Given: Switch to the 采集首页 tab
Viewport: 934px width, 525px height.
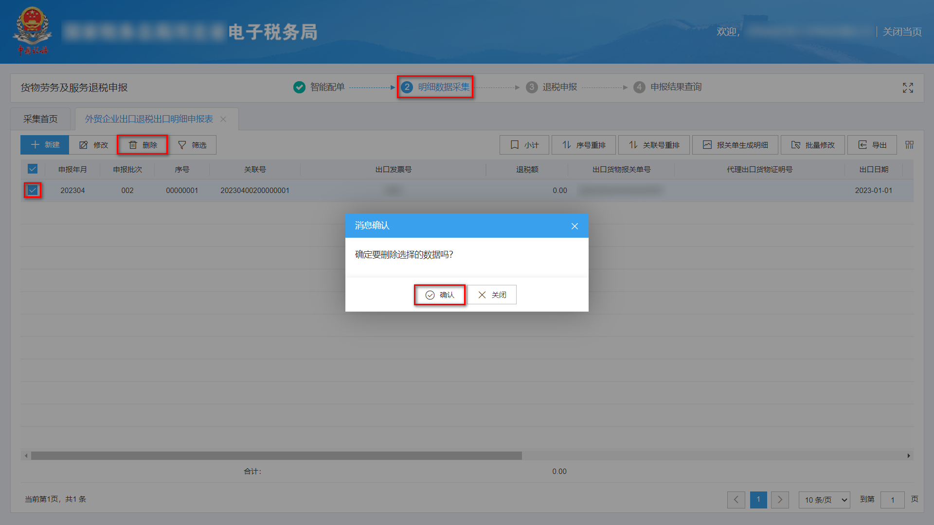Looking at the screenshot, I should pyautogui.click(x=41, y=118).
